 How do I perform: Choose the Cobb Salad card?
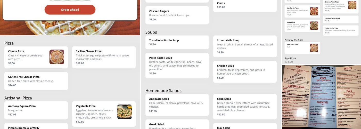tap(245, 105)
